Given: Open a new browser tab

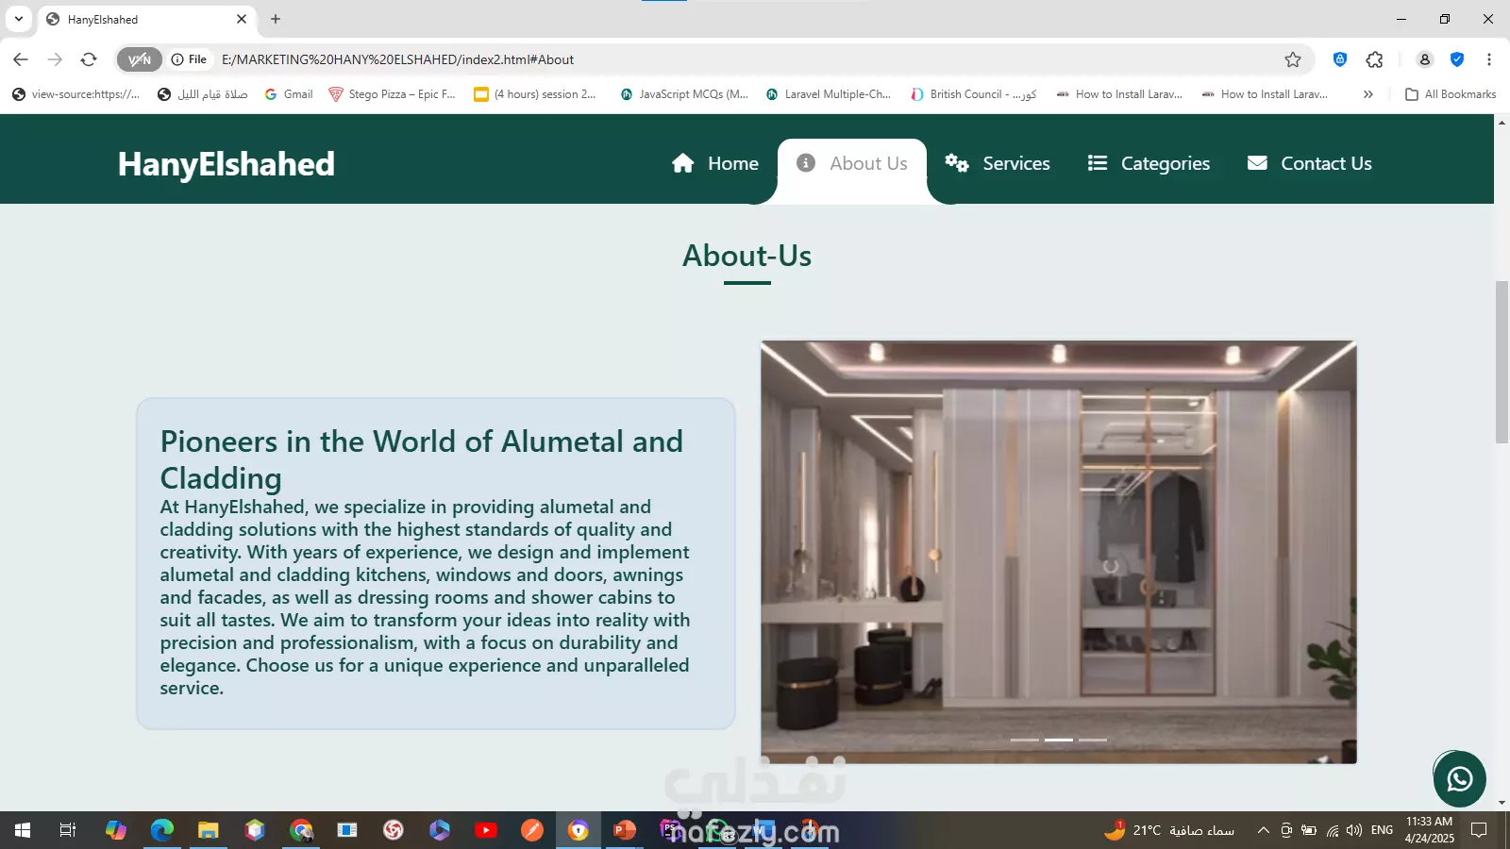Looking at the screenshot, I should pyautogui.click(x=276, y=19).
